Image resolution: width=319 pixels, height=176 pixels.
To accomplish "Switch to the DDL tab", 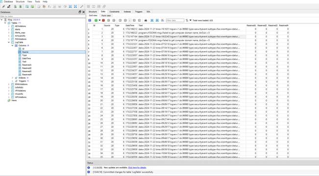I will tap(148, 12).
